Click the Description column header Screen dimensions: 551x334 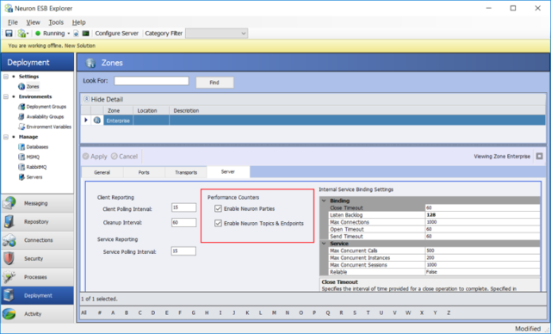tap(357, 111)
